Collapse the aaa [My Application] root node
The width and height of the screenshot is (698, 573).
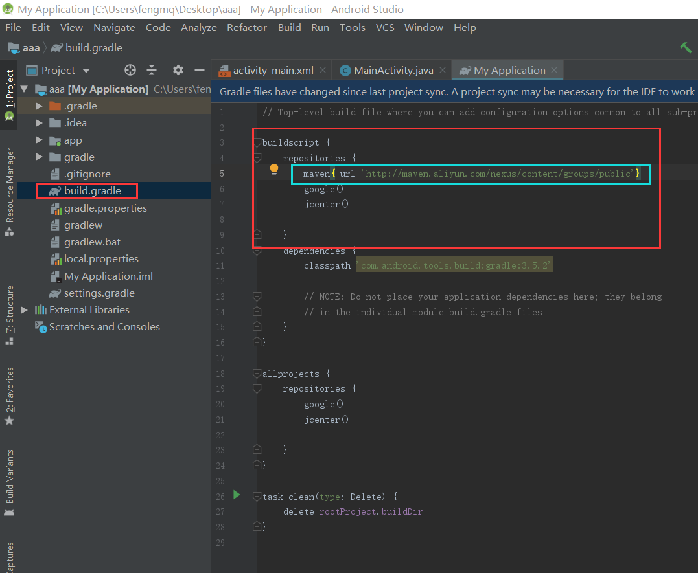(25, 89)
